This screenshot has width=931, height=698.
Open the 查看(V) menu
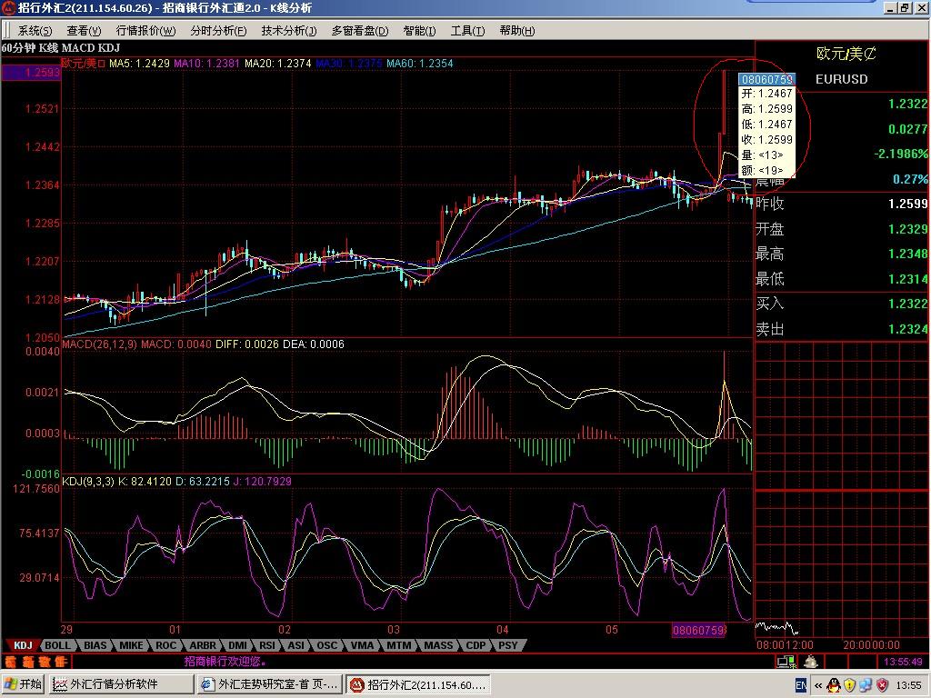click(x=84, y=31)
